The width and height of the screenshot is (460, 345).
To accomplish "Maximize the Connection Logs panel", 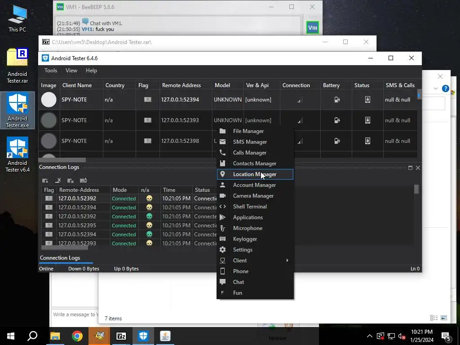I will (x=410, y=168).
